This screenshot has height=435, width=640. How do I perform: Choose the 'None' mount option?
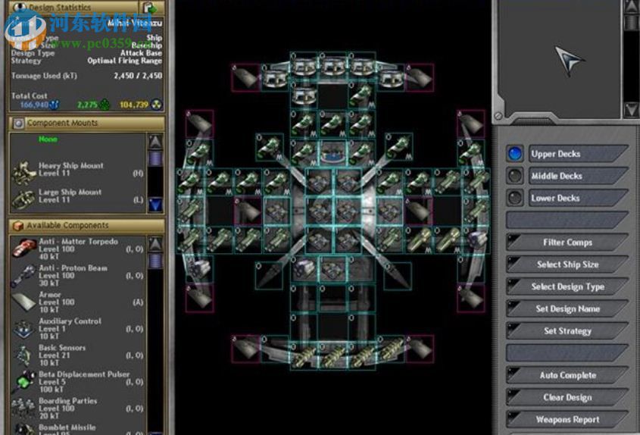[x=48, y=139]
